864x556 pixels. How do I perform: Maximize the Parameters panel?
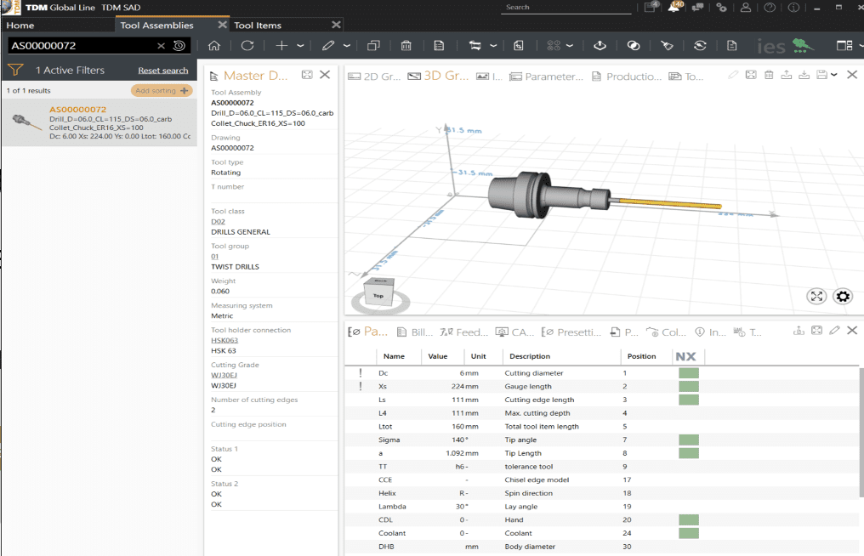(816, 331)
